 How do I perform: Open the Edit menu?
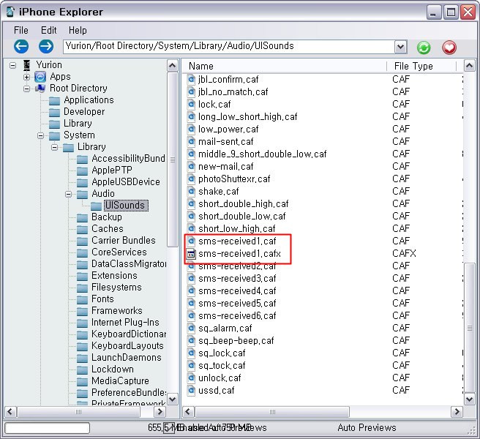click(49, 30)
